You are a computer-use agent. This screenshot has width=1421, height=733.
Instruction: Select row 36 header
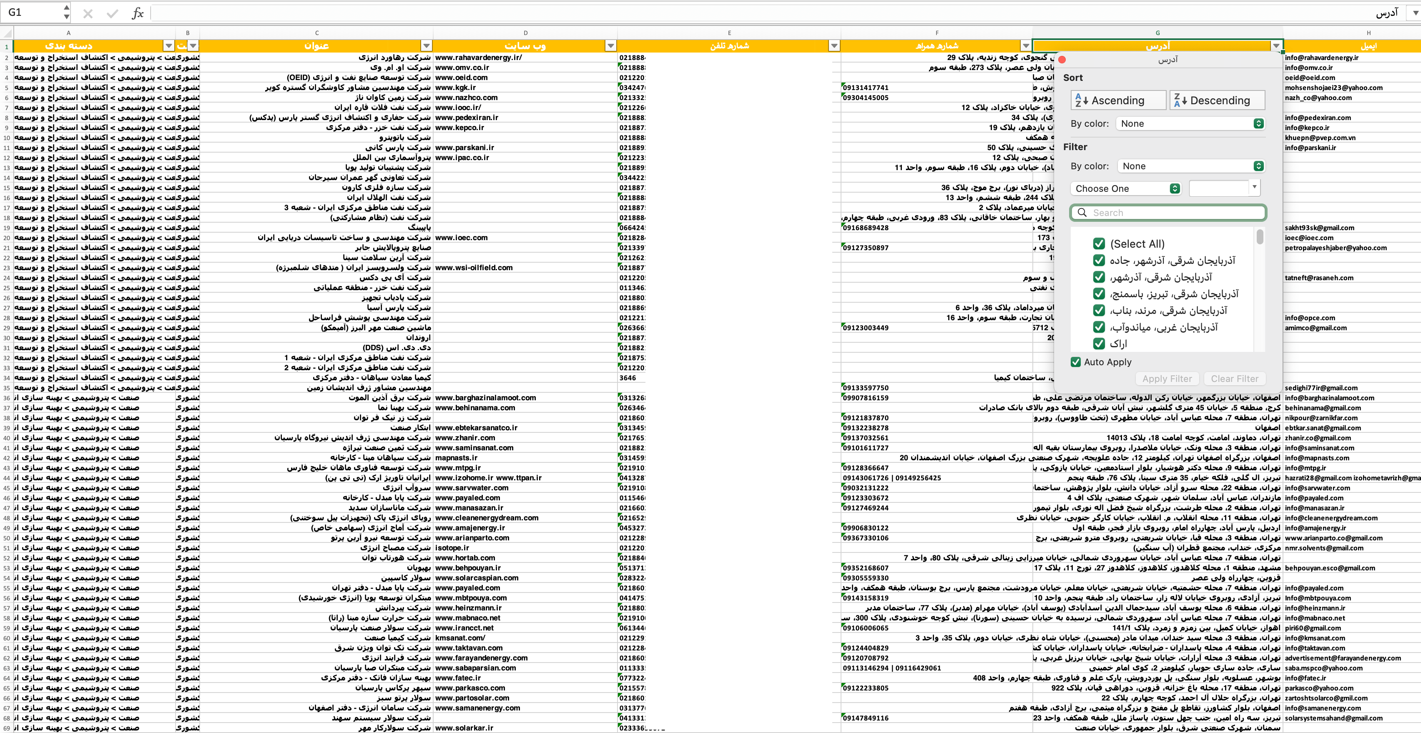(7, 398)
